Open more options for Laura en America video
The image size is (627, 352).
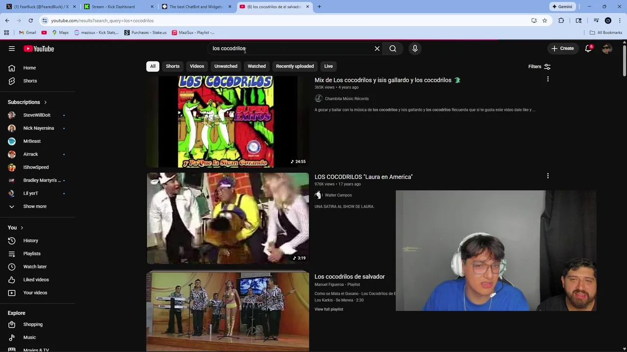click(548, 176)
